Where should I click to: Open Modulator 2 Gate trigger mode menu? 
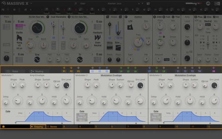[x=82, y=111]
